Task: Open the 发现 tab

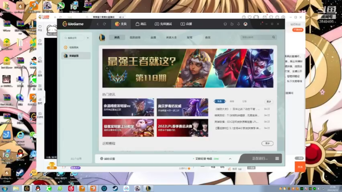Action: pyautogui.click(x=189, y=38)
